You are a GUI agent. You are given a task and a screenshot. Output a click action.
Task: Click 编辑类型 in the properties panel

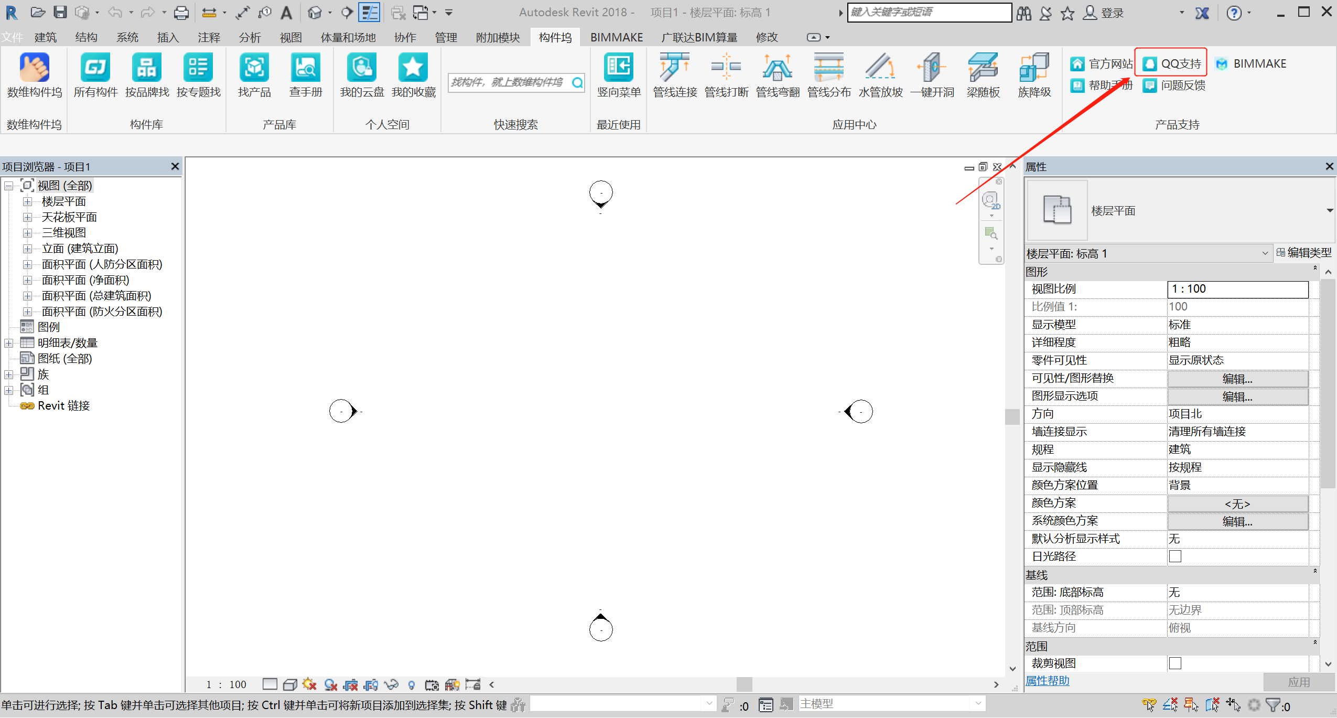1304,253
